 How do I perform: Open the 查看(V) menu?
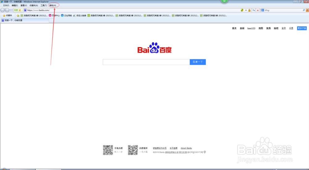pyautogui.click(x=24, y=6)
